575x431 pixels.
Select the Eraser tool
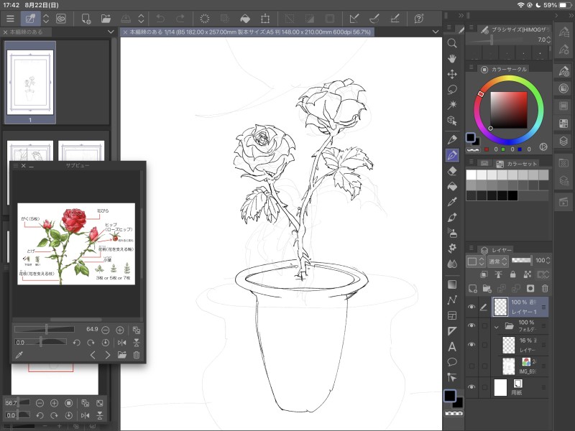point(452,171)
